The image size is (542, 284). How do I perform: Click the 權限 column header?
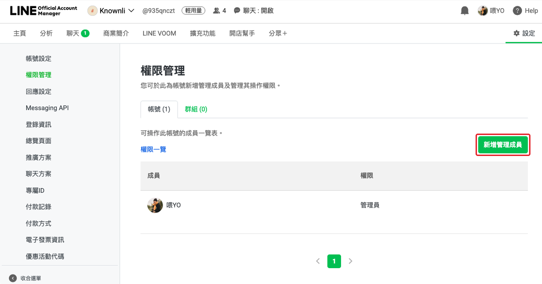367,176
